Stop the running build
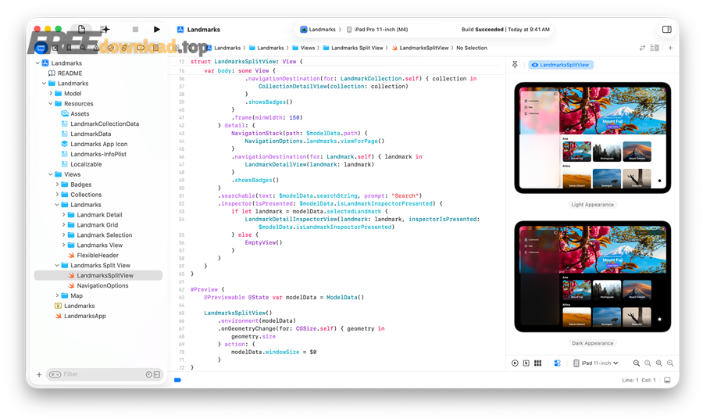The image size is (703, 419). (135, 29)
